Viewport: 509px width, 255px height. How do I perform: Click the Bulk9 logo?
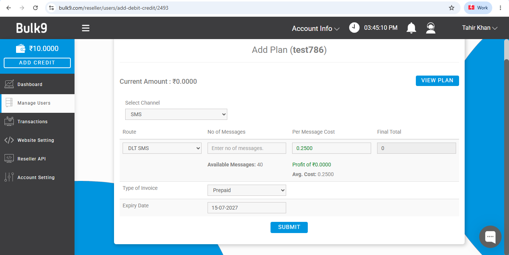click(x=32, y=28)
